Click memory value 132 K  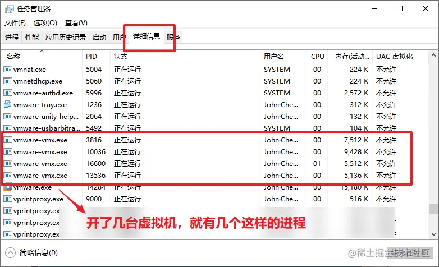point(359,117)
